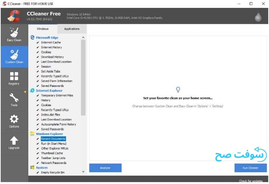The height and width of the screenshot is (184, 269).
Task: Open the Tools section
Action: pyautogui.click(x=14, y=100)
